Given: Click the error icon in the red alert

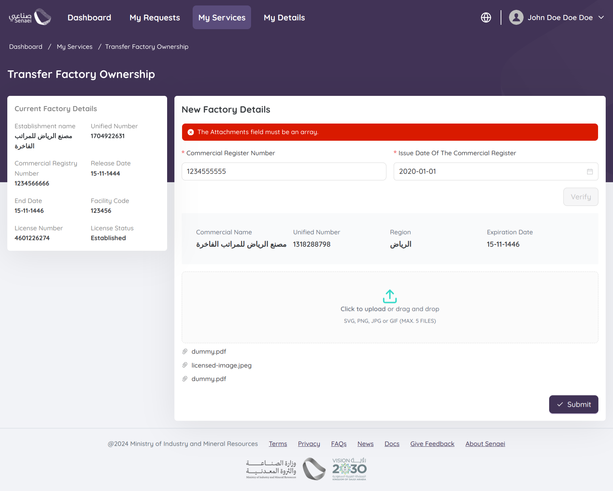Looking at the screenshot, I should [190, 132].
